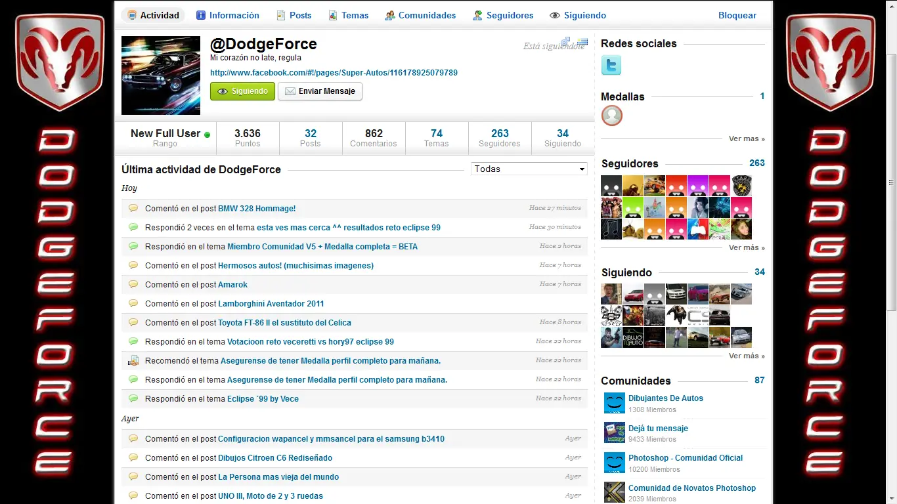This screenshot has width=897, height=504.
Task: Click the Enviar Mensaje button
Action: click(x=320, y=91)
